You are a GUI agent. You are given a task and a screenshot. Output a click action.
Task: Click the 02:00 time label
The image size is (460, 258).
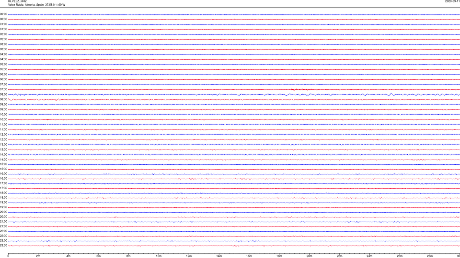pyautogui.click(x=3, y=34)
